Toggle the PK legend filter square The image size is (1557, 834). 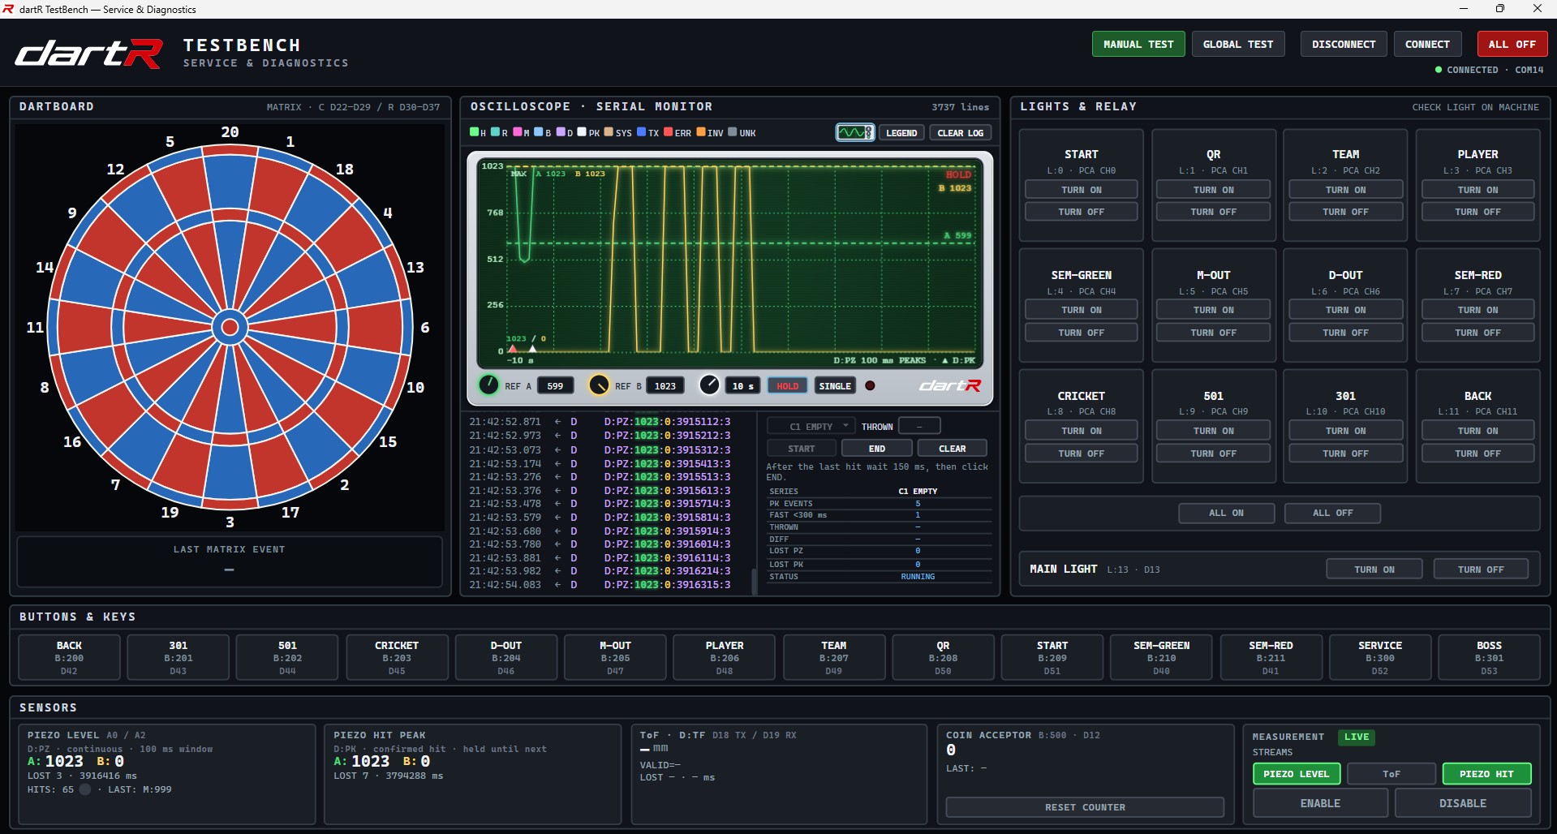click(582, 132)
